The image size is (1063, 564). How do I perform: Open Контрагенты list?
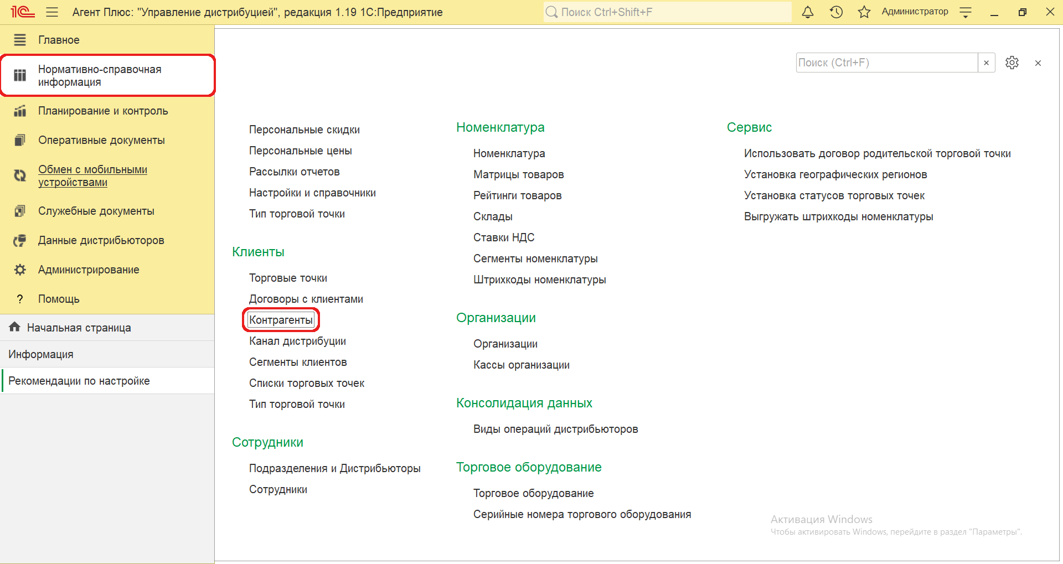coord(281,320)
